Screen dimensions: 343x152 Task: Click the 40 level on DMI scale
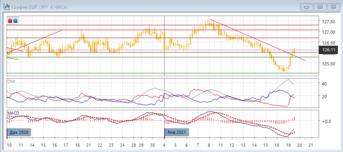[324, 84]
